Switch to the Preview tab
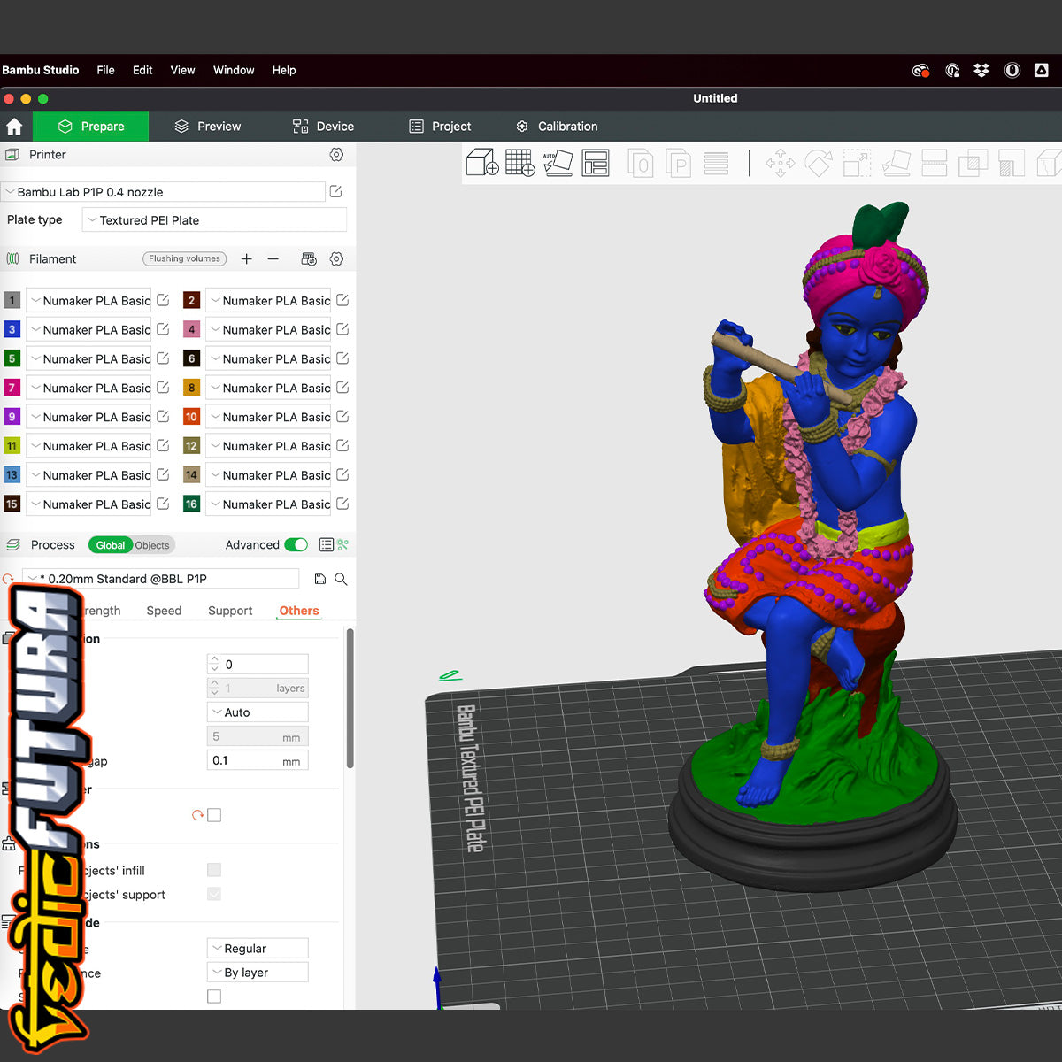 (x=208, y=127)
